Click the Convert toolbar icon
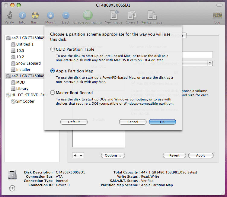The height and width of the screenshot is (197, 227). [132, 15]
